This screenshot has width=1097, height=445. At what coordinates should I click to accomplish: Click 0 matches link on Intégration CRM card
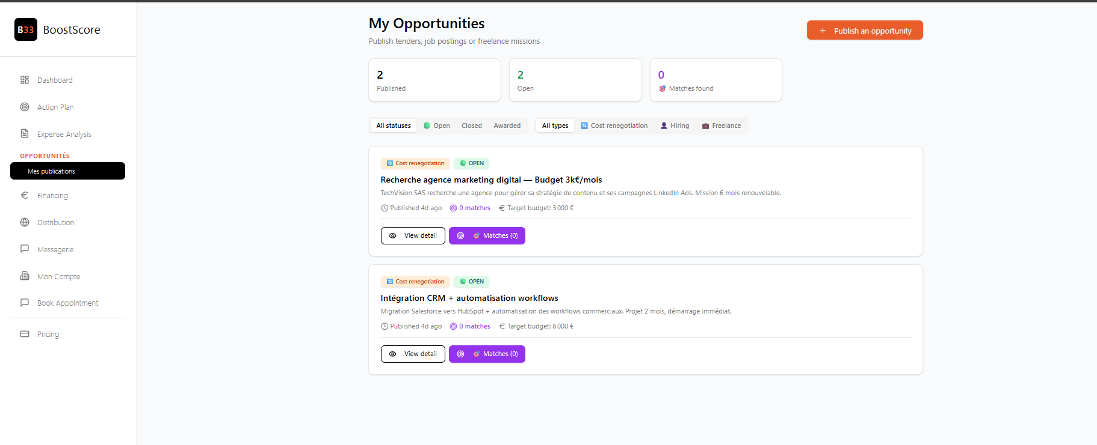(x=470, y=326)
